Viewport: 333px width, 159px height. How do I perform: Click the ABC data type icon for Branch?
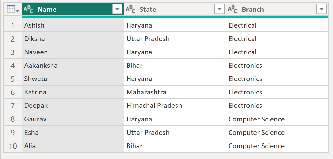(233, 10)
